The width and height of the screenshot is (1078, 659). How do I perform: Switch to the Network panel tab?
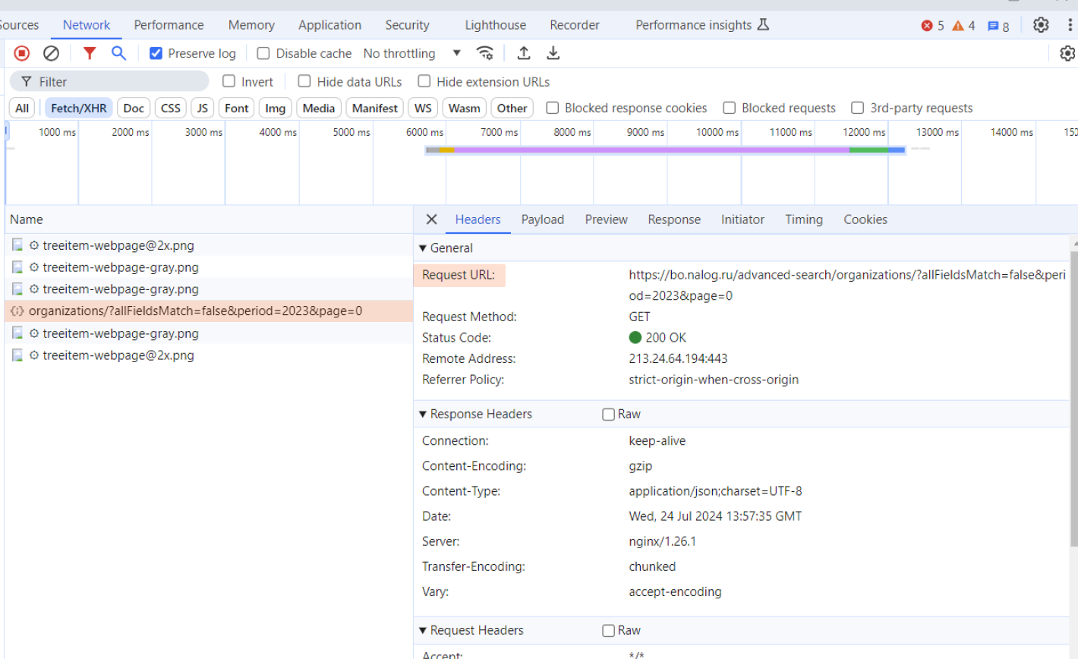pos(87,25)
